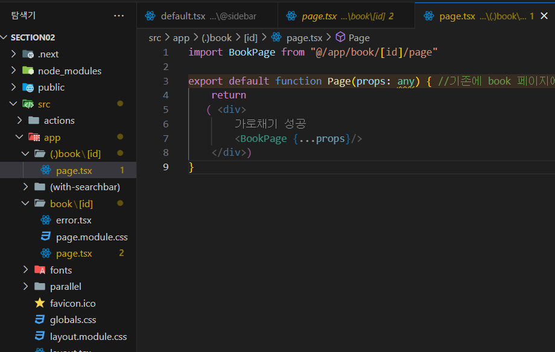
Task: Click the page.module.css CSS icon
Action: (46, 236)
